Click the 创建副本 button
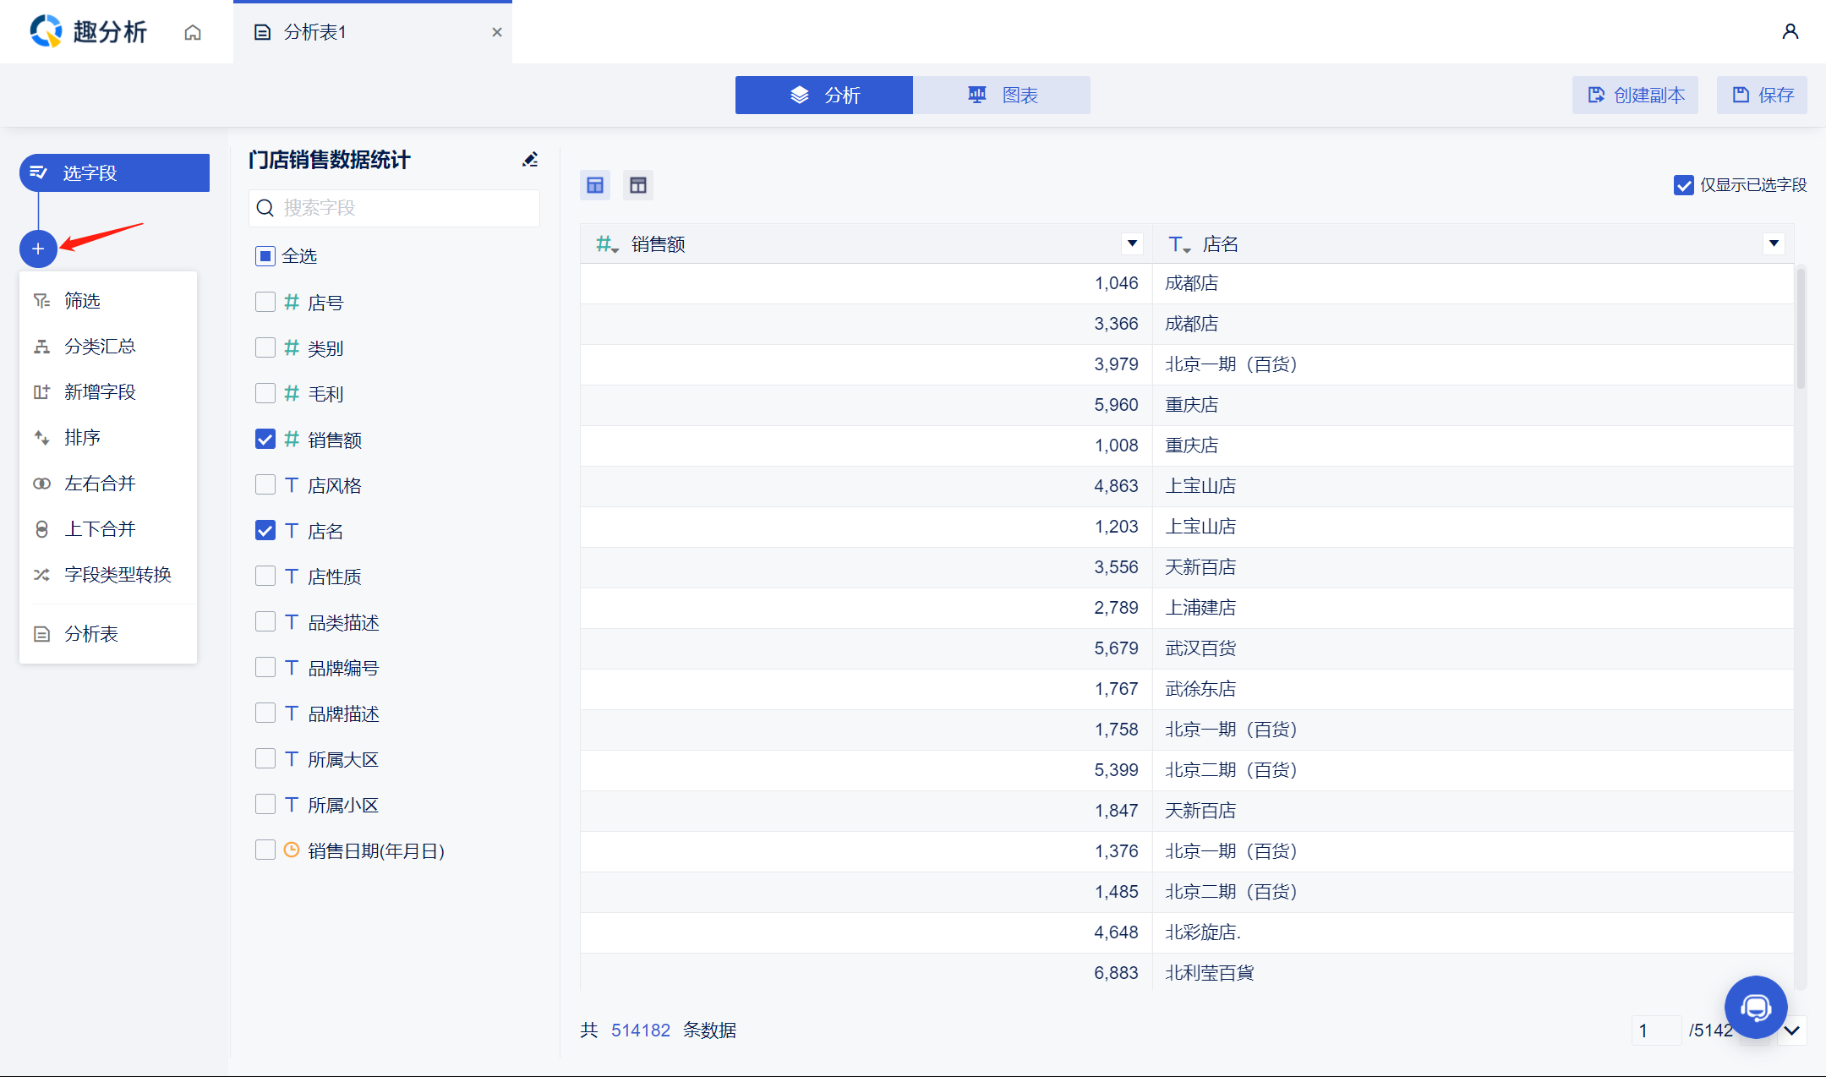Image resolution: width=1826 pixels, height=1077 pixels. 1636,95
